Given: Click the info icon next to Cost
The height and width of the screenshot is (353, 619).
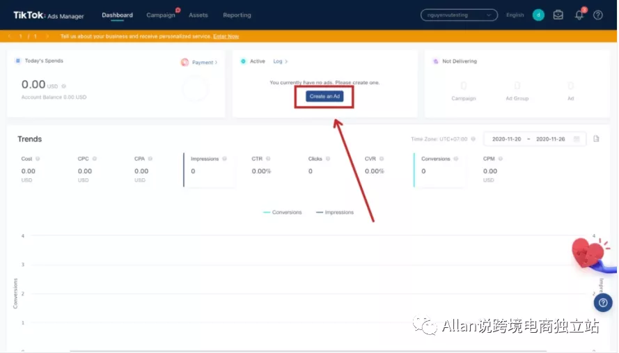Looking at the screenshot, I should click(38, 159).
